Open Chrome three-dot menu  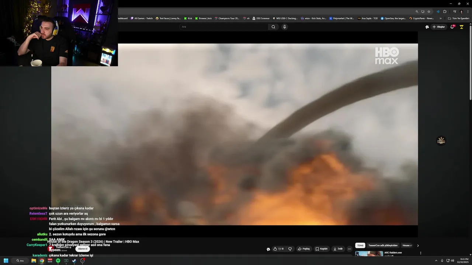(468, 11)
